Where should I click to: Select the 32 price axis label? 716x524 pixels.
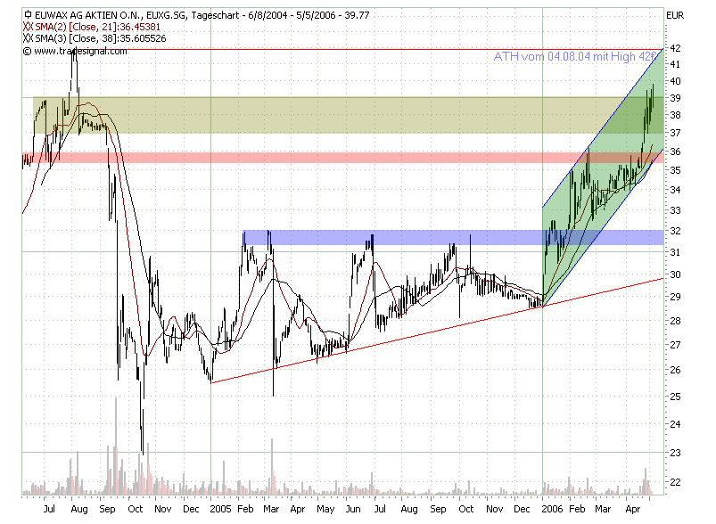point(675,231)
